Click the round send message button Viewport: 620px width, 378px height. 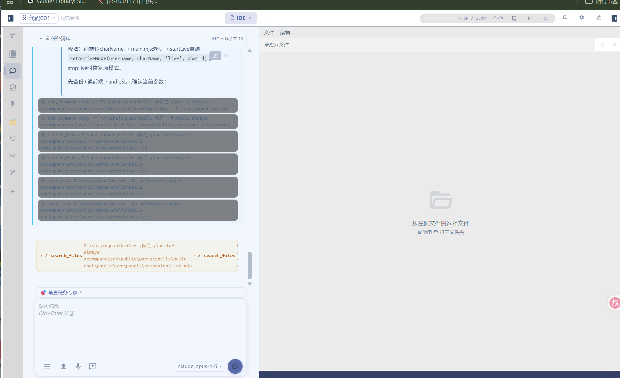[x=235, y=366]
